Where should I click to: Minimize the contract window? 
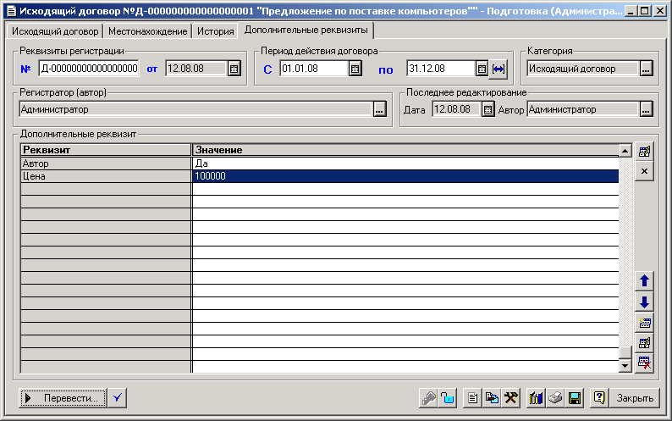click(630, 11)
